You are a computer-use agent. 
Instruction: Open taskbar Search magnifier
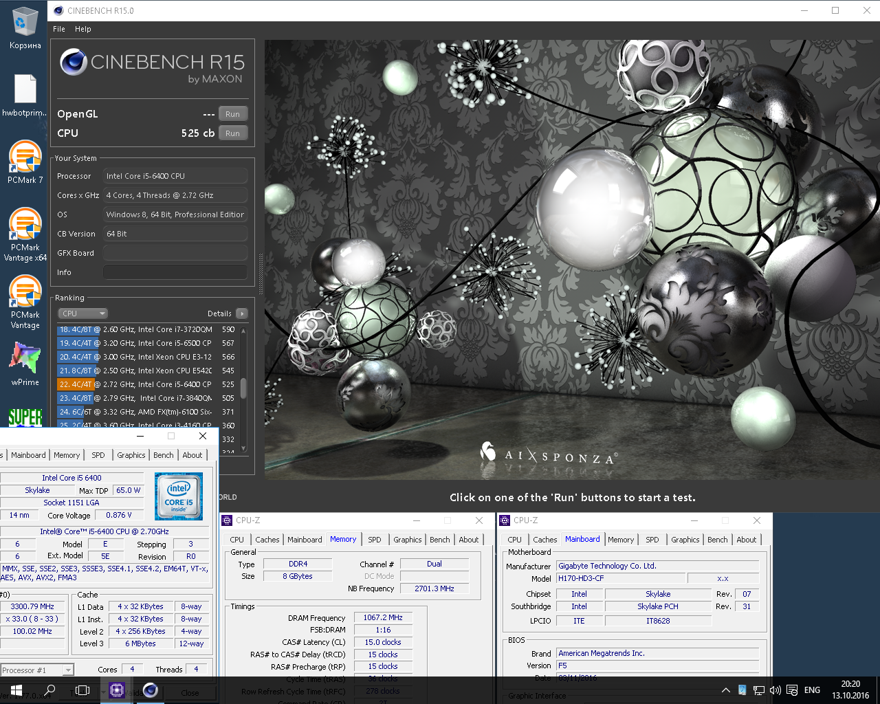coord(49,690)
